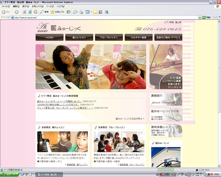Open the Tools (ツール) menu

(50, 6)
